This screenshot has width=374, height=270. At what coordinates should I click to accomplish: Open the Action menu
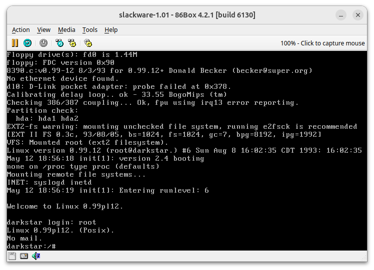(21, 30)
